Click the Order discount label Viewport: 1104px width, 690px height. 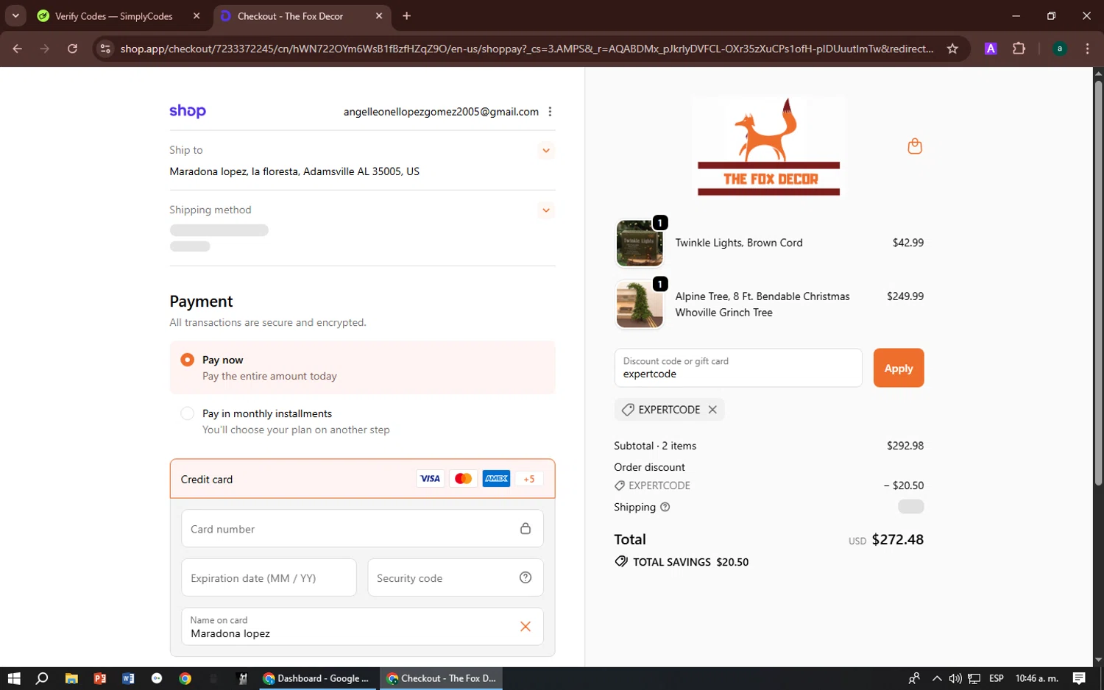[649, 467]
